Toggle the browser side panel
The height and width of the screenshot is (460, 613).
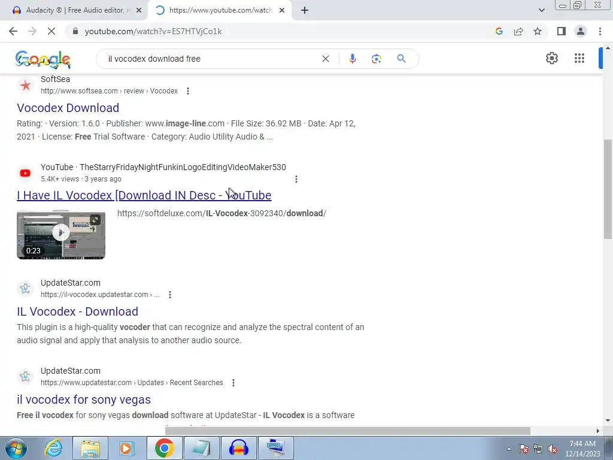(x=562, y=31)
